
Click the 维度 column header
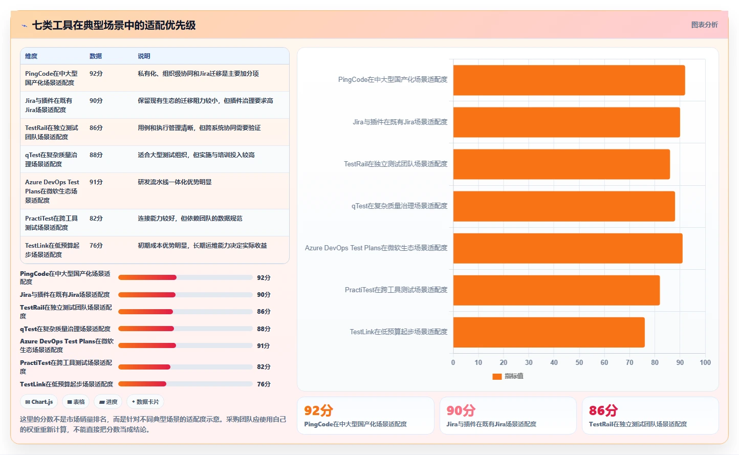(31, 56)
